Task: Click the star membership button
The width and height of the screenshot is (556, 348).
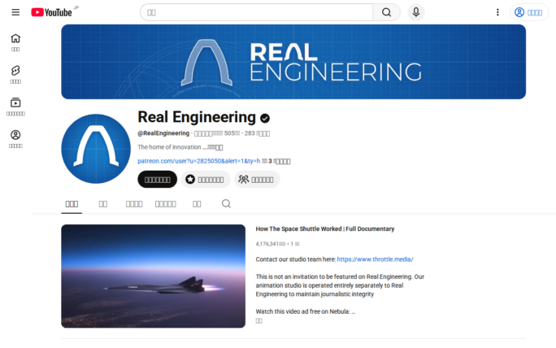Action: (206, 180)
